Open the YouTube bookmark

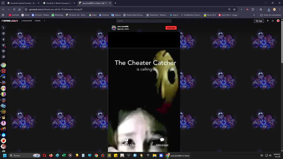[14, 15]
